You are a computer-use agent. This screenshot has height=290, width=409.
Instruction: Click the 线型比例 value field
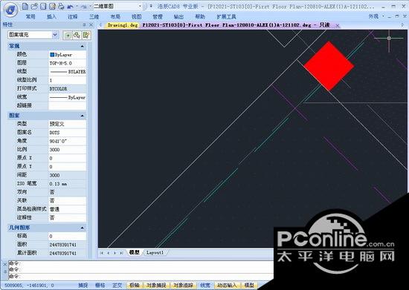pyautogui.click(x=67, y=80)
